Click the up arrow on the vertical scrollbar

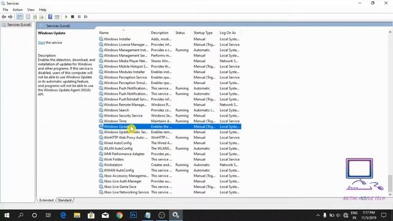tap(390, 32)
